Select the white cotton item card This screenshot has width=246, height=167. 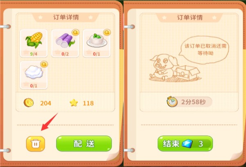pyautogui.click(x=34, y=75)
